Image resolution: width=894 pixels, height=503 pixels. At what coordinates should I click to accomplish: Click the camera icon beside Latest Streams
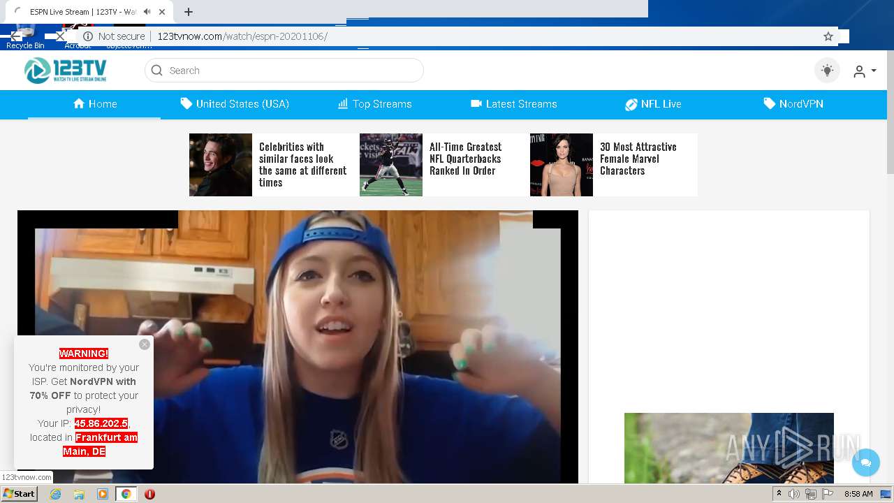476,103
